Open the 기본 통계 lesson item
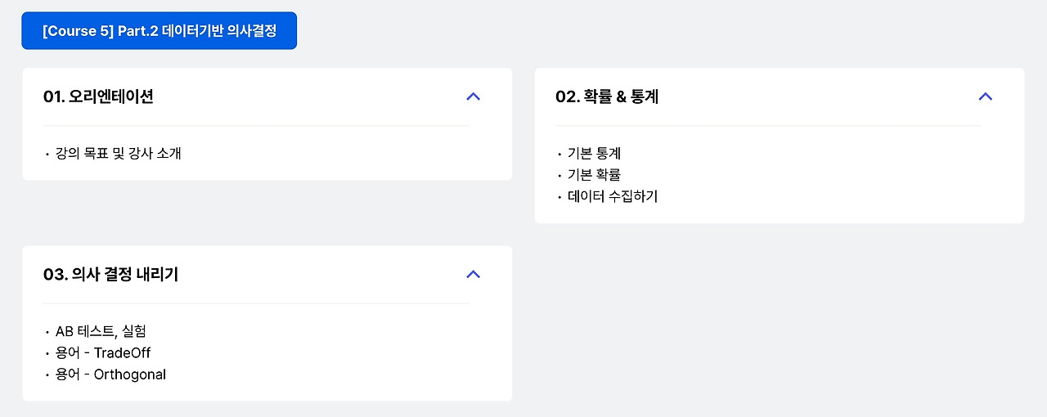This screenshot has height=417, width=1047. [595, 153]
